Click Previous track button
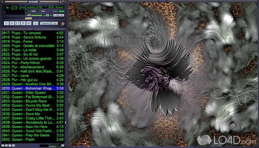This screenshot has width=259, height=148. [6, 23]
